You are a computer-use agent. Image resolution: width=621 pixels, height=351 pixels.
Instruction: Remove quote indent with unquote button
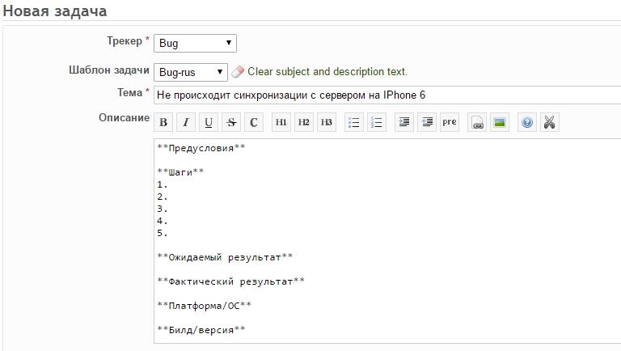click(x=427, y=122)
